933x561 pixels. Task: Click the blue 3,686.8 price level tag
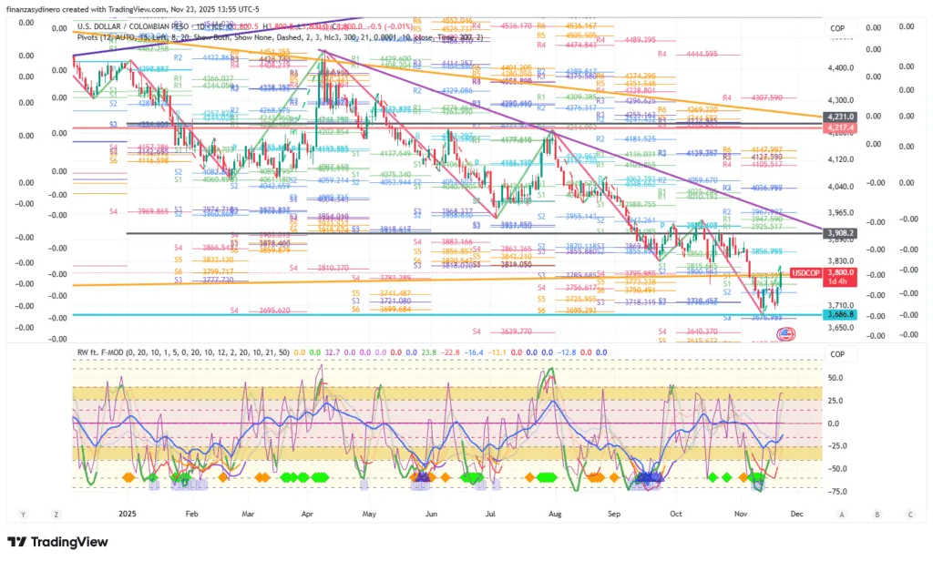[838, 314]
